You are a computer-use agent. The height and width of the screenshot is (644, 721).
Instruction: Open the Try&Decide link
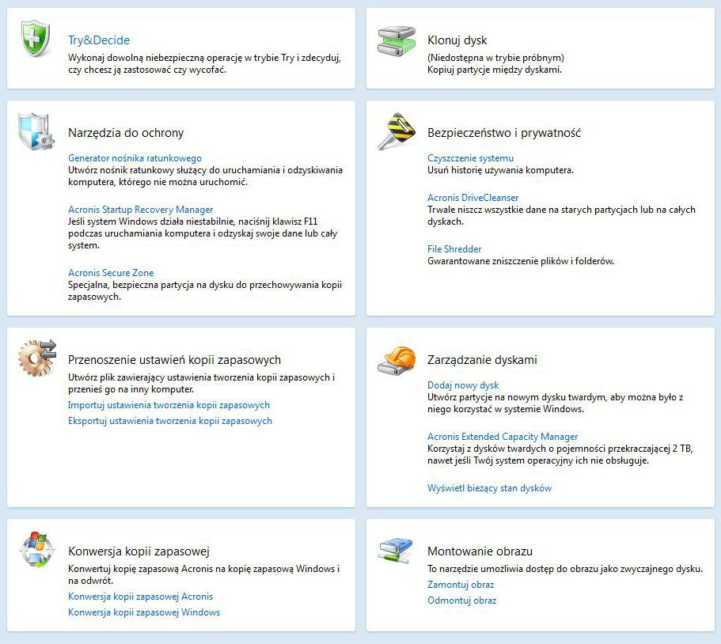pyautogui.click(x=99, y=40)
